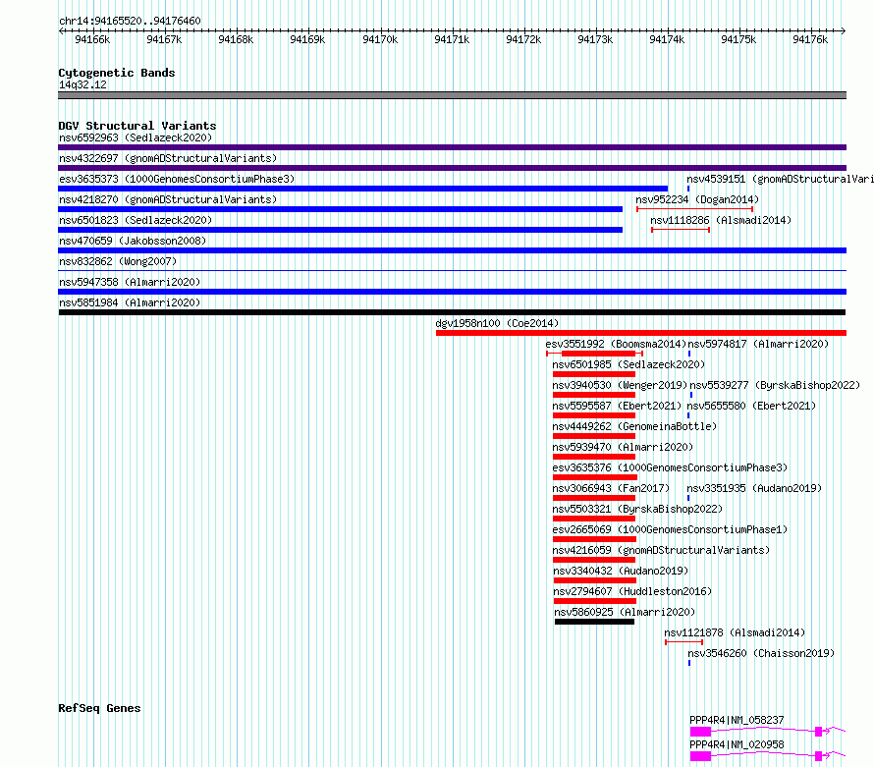The height and width of the screenshot is (767, 874).
Task: Select the PPP4R4|NM_020958 gene label
Action: click(x=737, y=744)
